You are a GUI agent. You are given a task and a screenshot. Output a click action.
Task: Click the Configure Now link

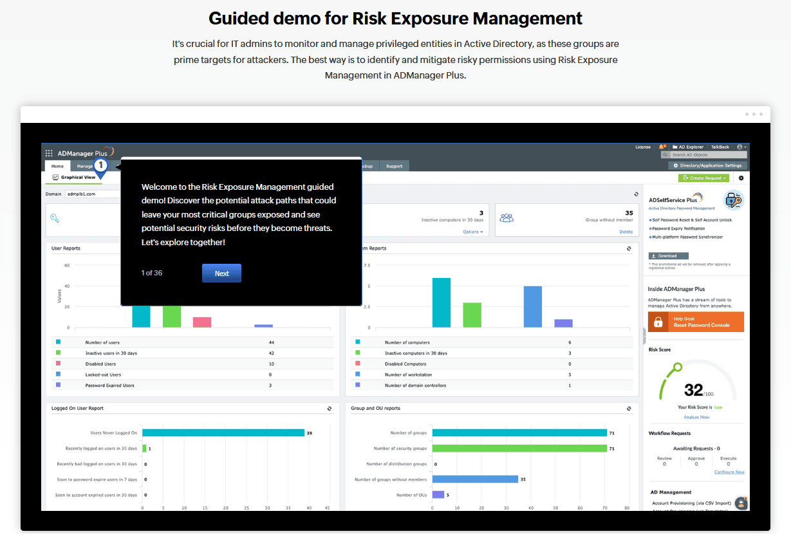(x=729, y=472)
